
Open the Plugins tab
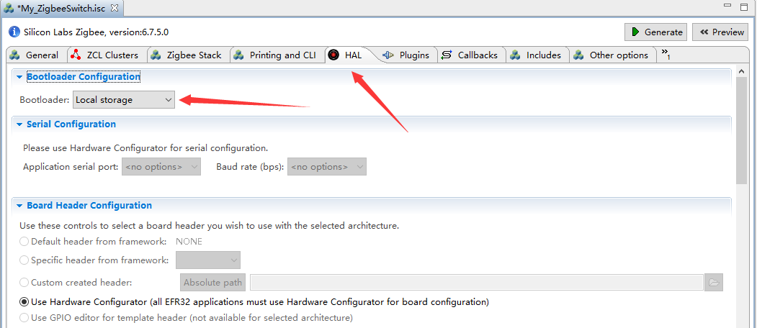(x=407, y=55)
